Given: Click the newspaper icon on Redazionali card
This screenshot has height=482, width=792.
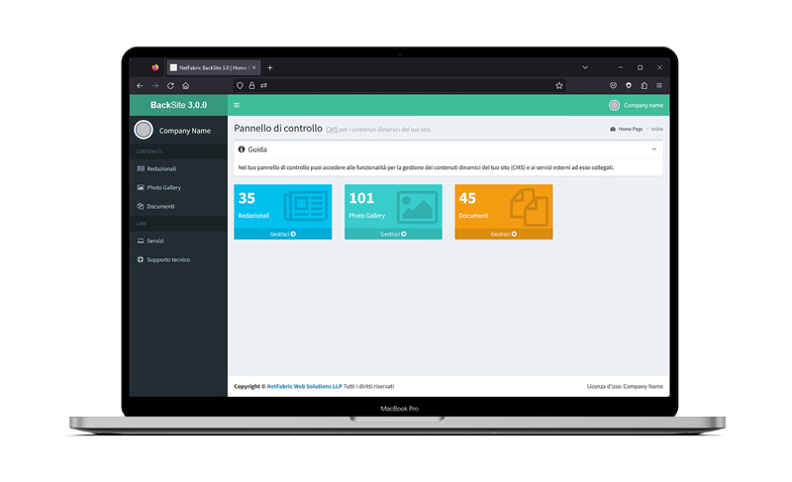Looking at the screenshot, I should coord(306,206).
